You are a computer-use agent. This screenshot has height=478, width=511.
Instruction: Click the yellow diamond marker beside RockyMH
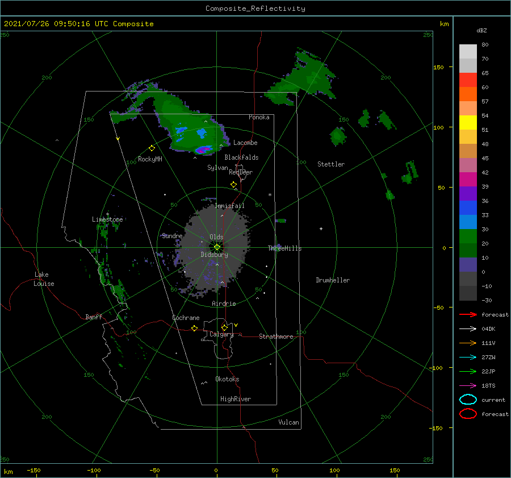coord(152,148)
